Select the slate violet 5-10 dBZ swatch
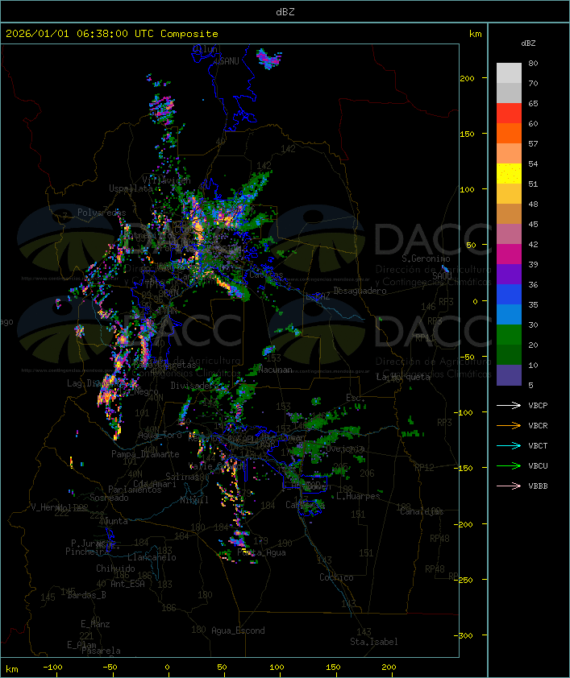Screen dimensions: 570x678 (x=509, y=375)
